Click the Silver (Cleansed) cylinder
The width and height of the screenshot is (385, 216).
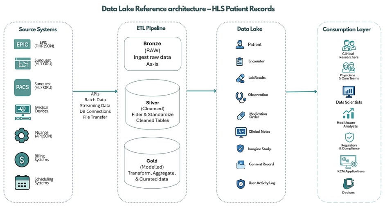[x=153, y=105]
